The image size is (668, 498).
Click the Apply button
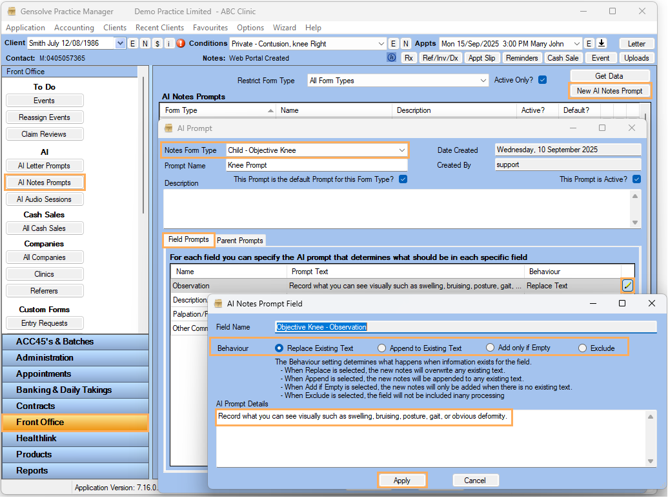coord(401,480)
